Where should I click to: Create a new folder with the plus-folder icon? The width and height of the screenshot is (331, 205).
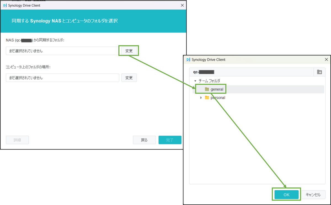319,72
